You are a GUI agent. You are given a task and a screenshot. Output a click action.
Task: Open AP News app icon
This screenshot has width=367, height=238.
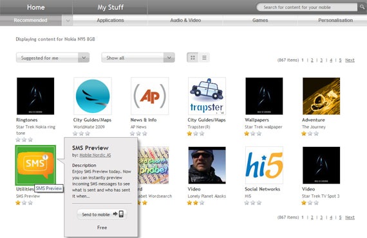(x=150, y=96)
